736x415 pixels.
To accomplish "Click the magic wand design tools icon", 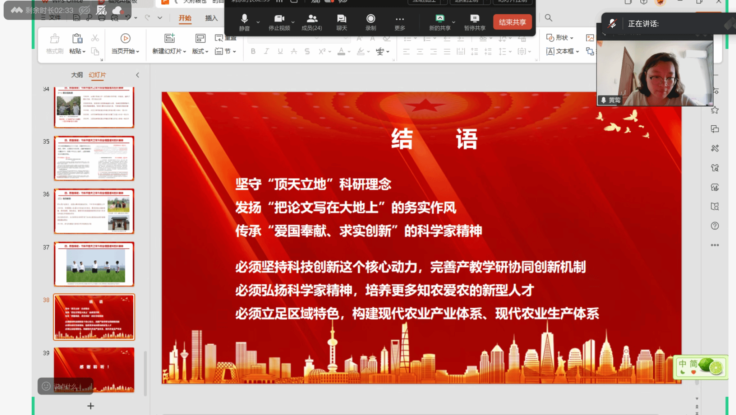I will click(715, 148).
